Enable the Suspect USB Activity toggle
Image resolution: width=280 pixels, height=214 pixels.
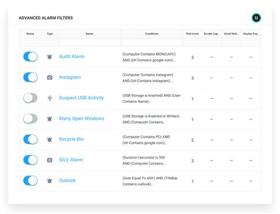30,98
